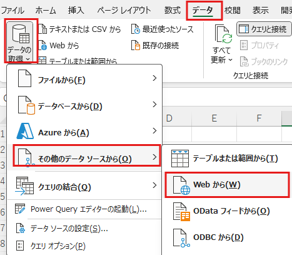This screenshot has height=255, width=292.
Task: Choose ファイルから(F) menu entry
Action: (84, 78)
